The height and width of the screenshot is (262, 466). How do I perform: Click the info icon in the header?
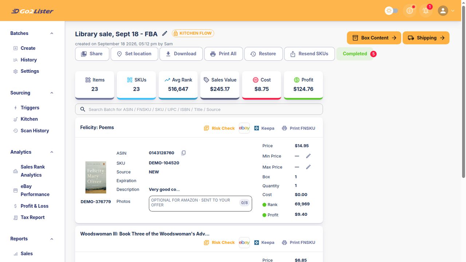tap(410, 11)
